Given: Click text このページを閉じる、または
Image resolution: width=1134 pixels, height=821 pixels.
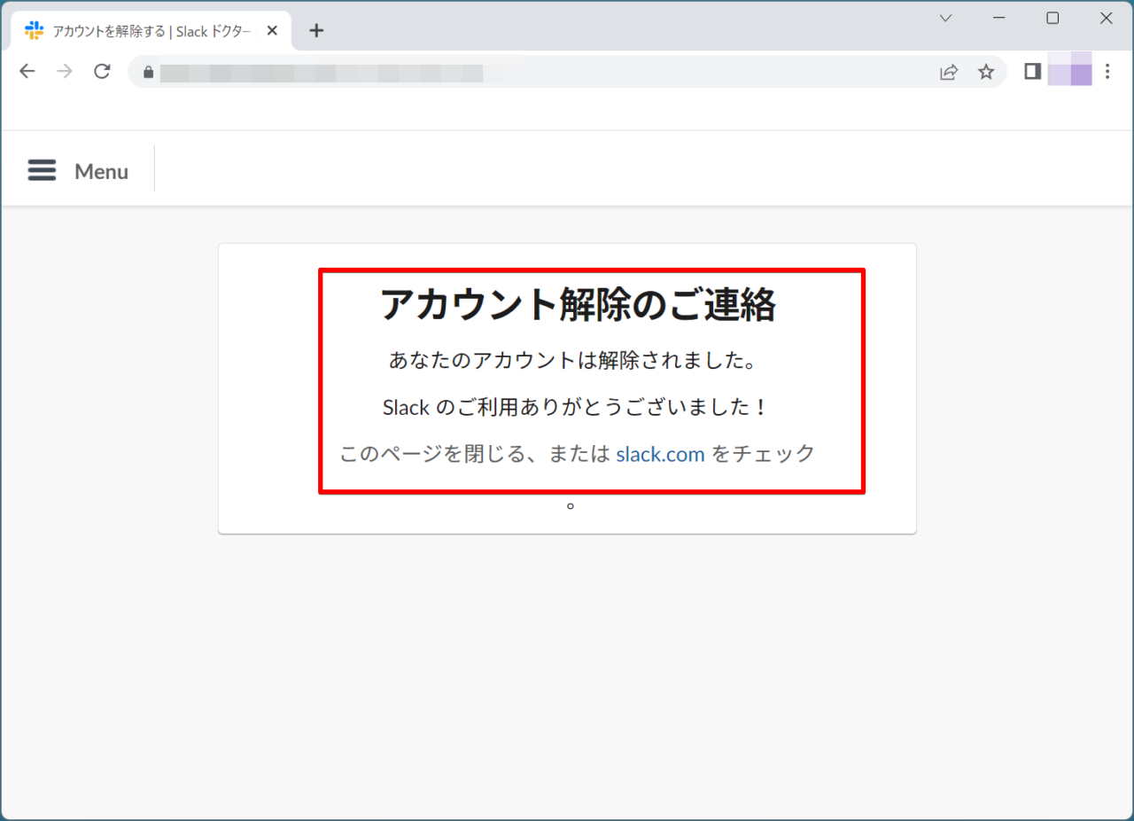Looking at the screenshot, I should click(476, 454).
